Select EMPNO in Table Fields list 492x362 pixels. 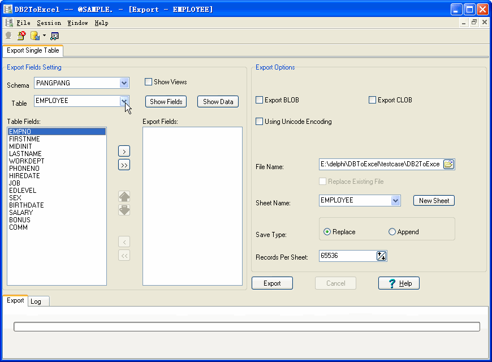(x=57, y=132)
